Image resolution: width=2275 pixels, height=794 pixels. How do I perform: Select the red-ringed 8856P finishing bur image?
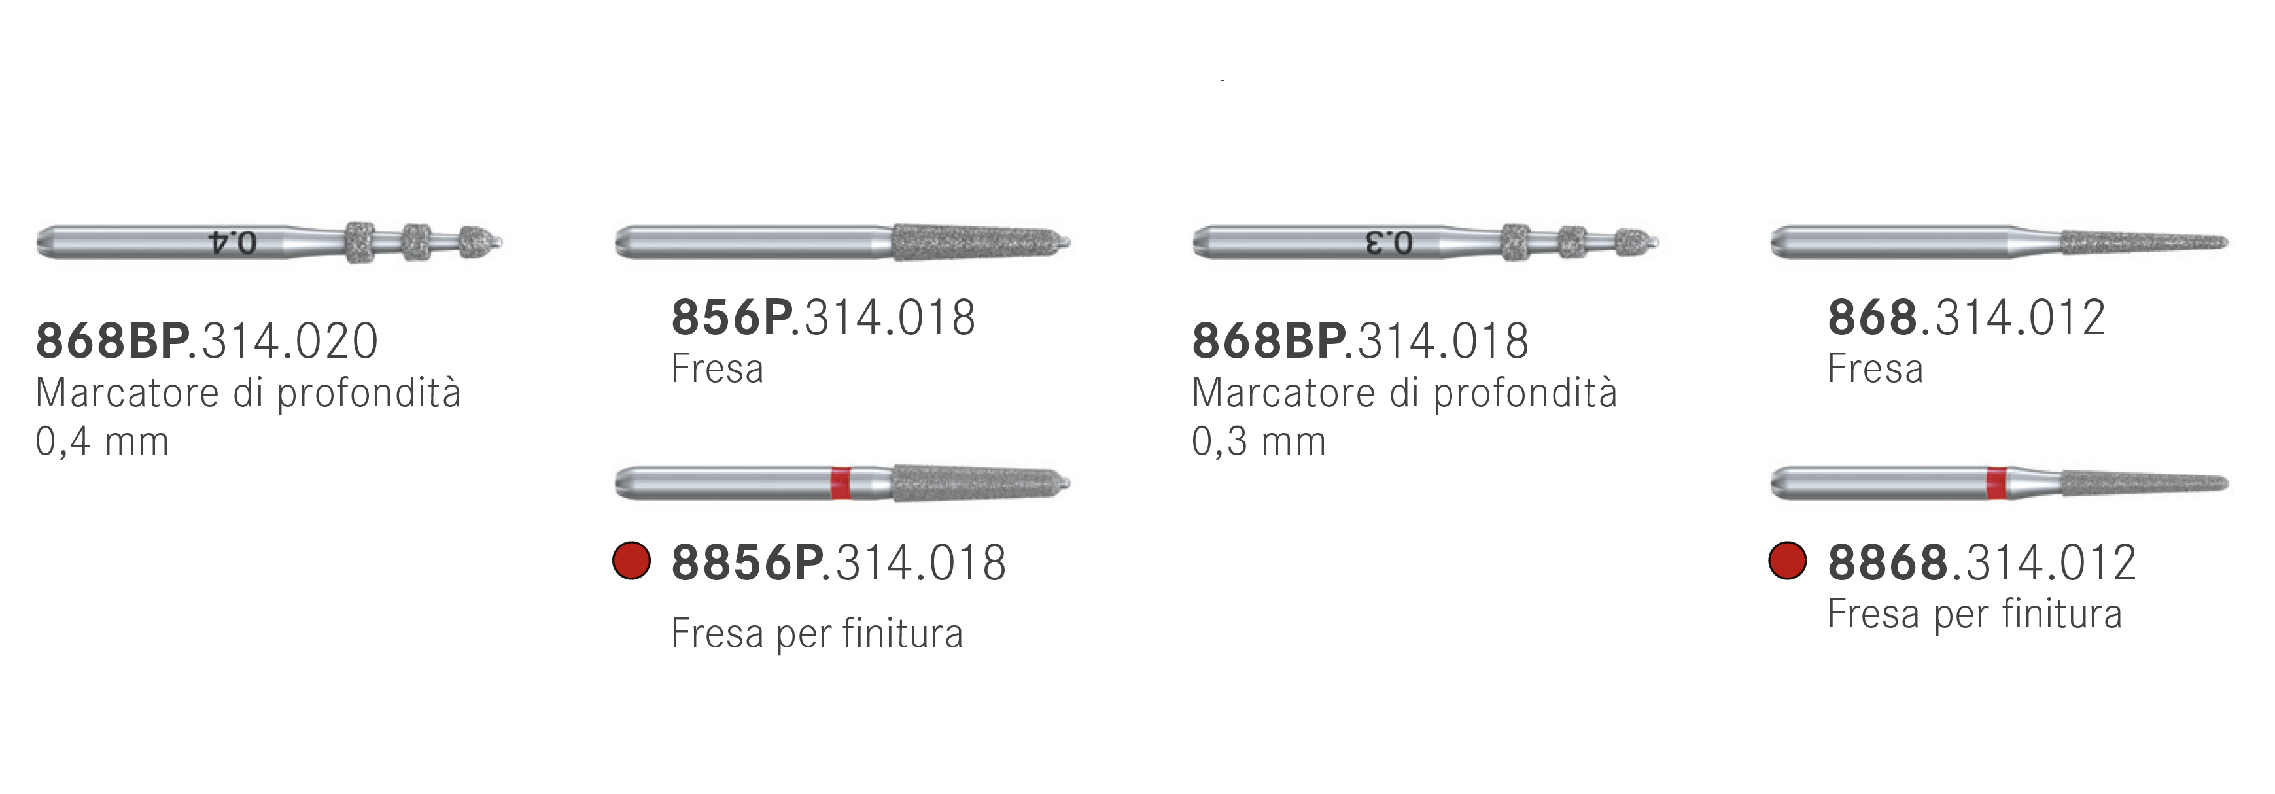pos(843,483)
